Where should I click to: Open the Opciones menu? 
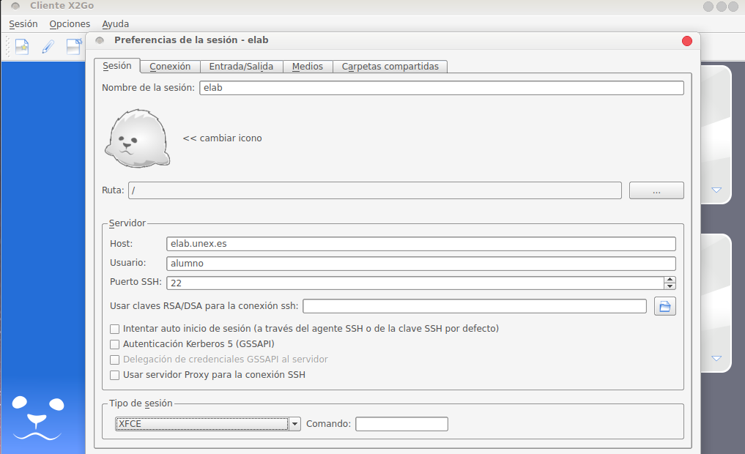click(70, 24)
